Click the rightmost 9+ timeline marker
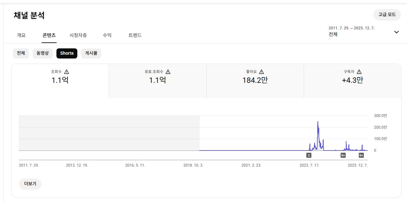Screen dimensions: 407x203 361,155
